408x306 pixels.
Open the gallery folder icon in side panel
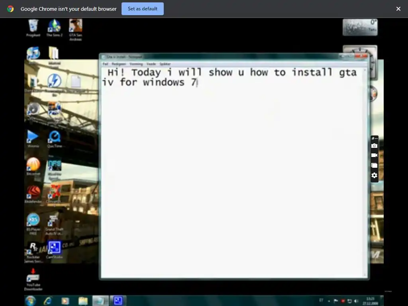coord(374,165)
